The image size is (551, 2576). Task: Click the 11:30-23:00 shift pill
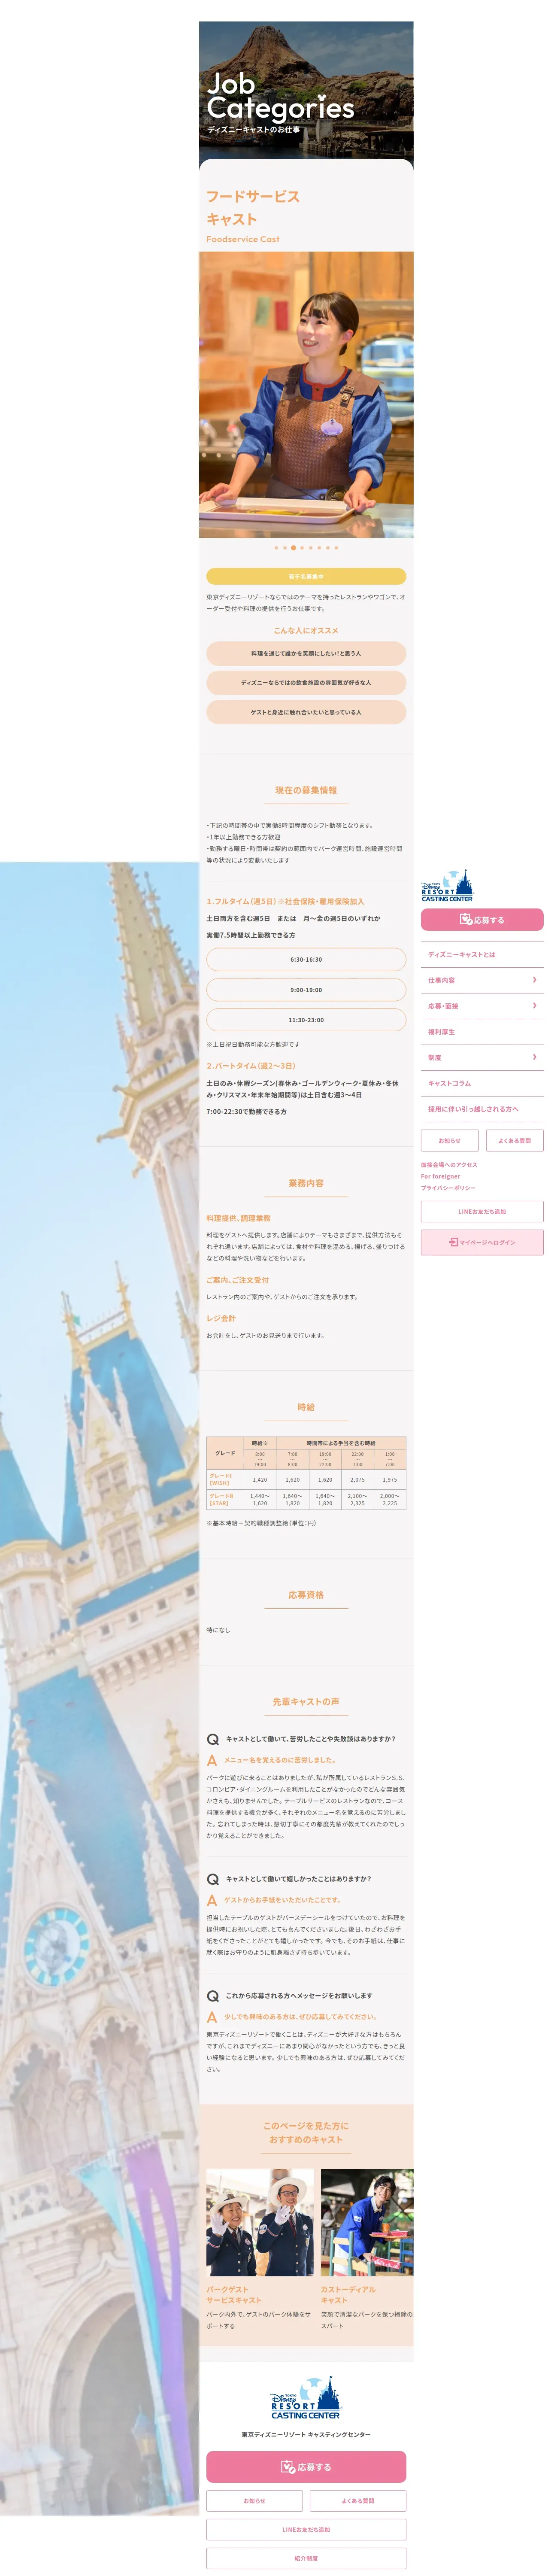click(306, 1021)
